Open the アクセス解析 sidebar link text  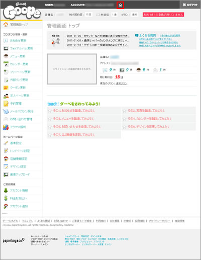18,127
